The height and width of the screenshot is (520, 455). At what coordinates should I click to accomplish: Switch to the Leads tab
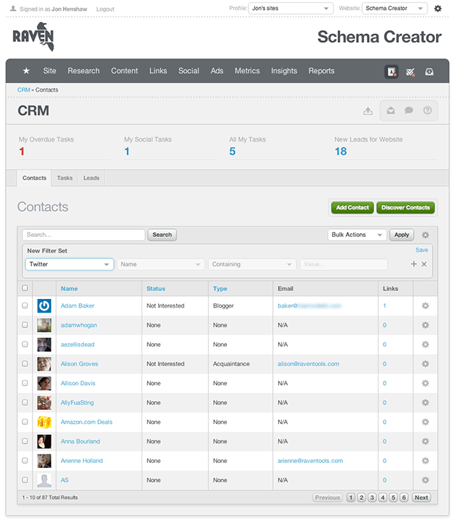pyautogui.click(x=91, y=178)
